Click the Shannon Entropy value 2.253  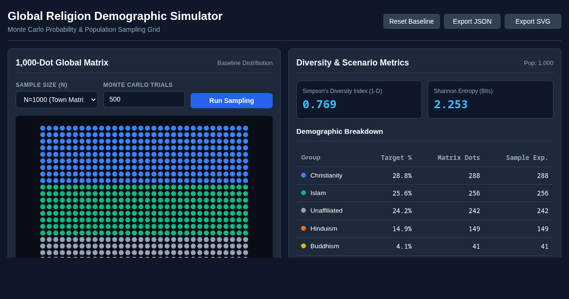(x=451, y=104)
